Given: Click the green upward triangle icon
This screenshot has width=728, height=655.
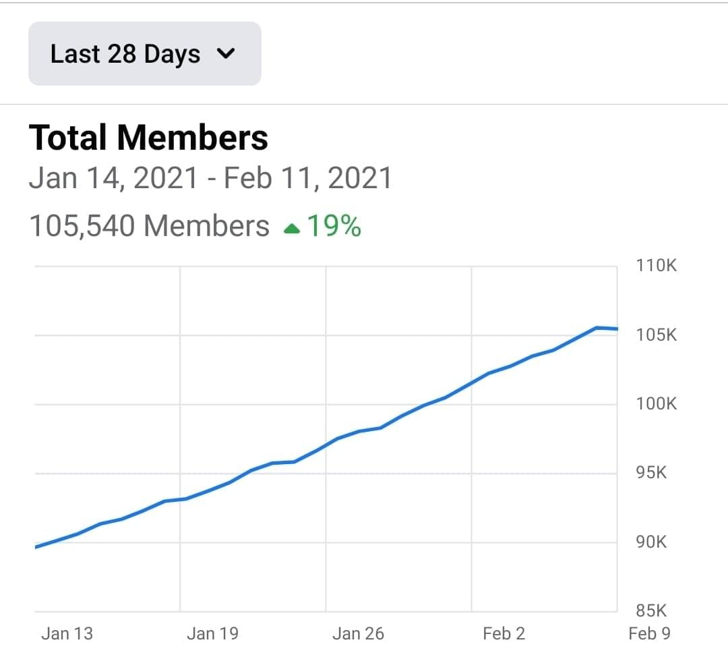Looking at the screenshot, I should [x=291, y=229].
